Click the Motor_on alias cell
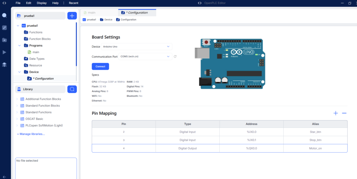The image size is (357, 179). tap(315, 148)
